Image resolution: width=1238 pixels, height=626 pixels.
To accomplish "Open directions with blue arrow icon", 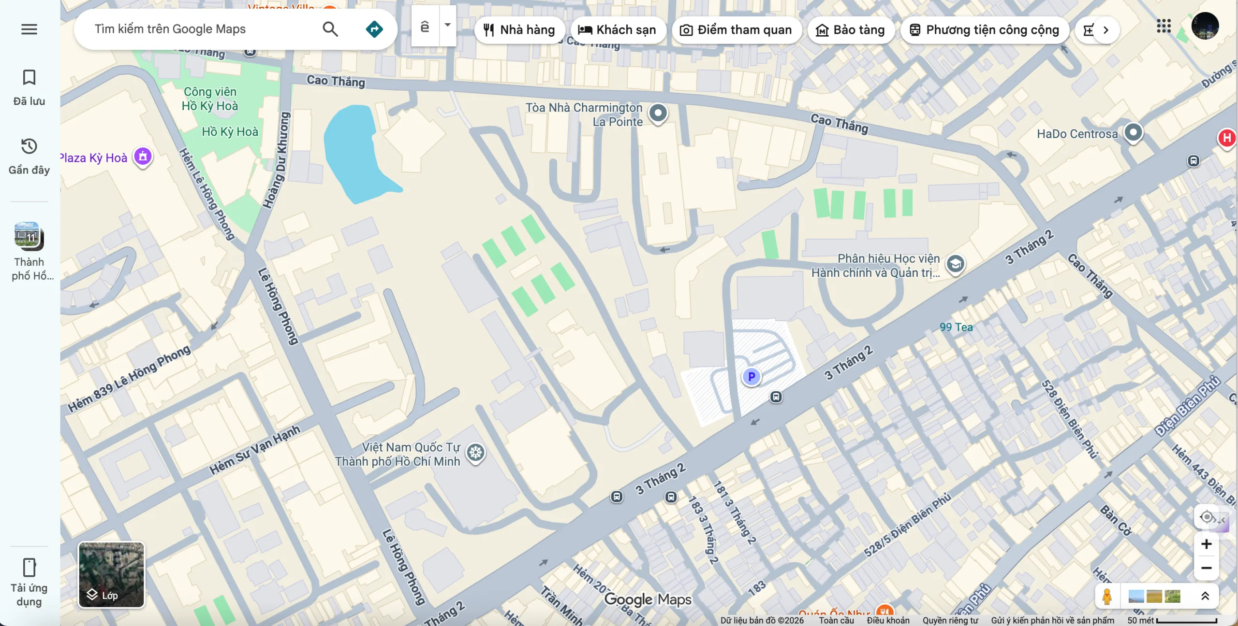I will click(x=374, y=29).
